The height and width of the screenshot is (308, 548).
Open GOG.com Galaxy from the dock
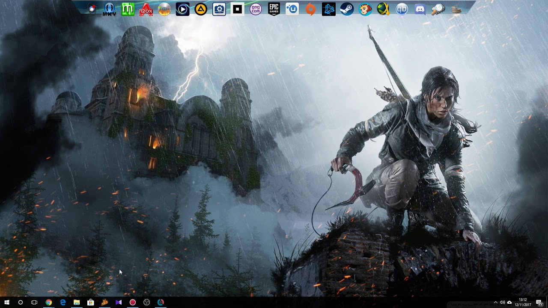[x=256, y=9]
